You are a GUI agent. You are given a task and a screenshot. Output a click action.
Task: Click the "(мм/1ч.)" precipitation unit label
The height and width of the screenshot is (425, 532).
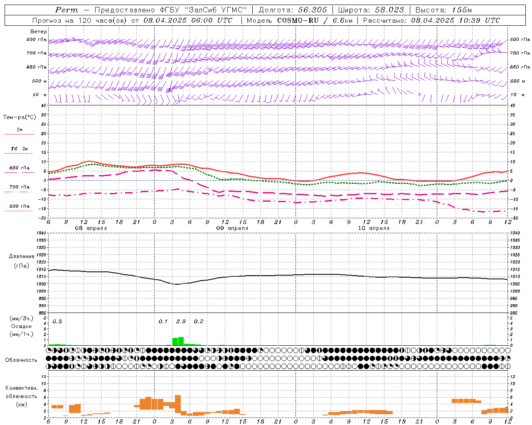tap(22, 334)
